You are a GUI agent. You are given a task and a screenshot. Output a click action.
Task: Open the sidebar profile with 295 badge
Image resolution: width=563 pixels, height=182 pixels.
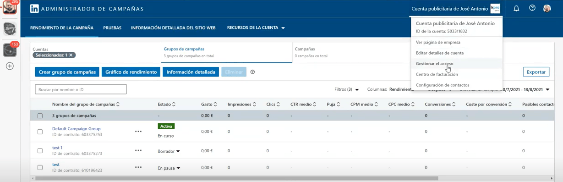click(10, 8)
